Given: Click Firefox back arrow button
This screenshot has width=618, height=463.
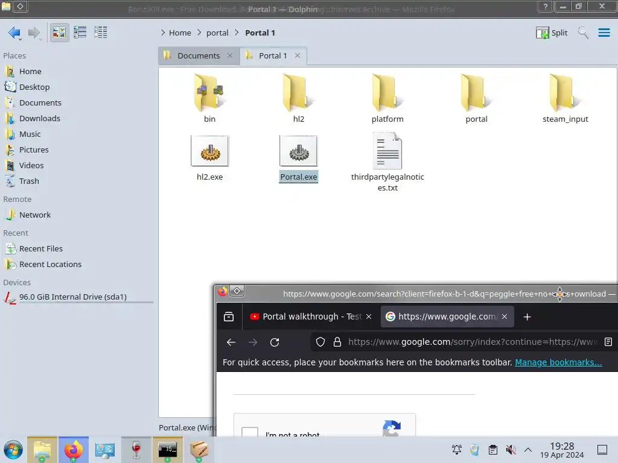Looking at the screenshot, I should [231, 342].
